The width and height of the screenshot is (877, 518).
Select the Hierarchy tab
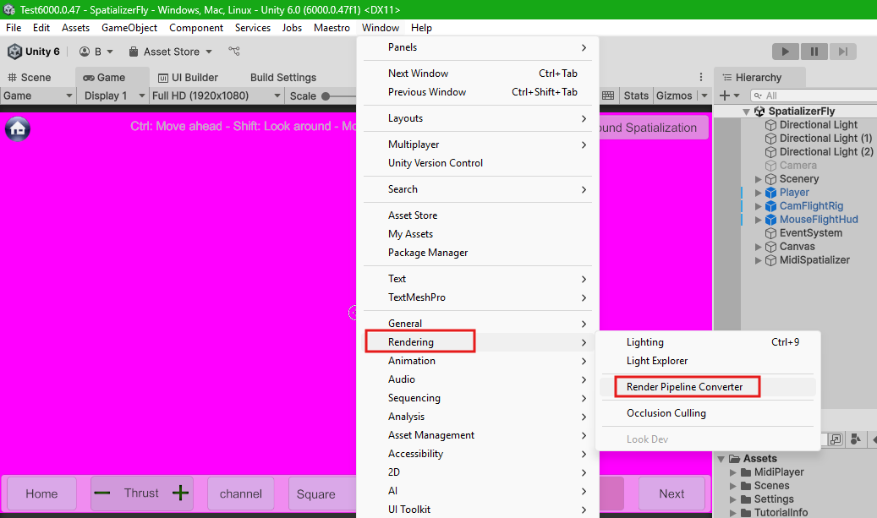(x=759, y=77)
